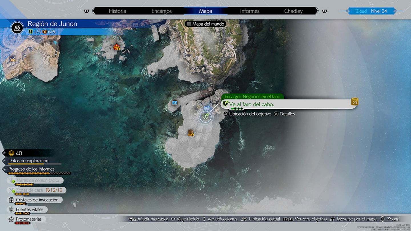Click the crossed swords icon of Zonas de caza
Screen dimensions: 411x231
pyautogui.click(x=11, y=190)
